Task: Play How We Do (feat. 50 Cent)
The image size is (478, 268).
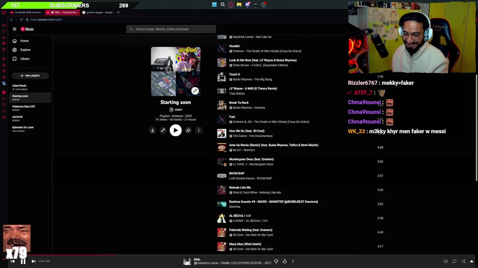Action: (247, 131)
